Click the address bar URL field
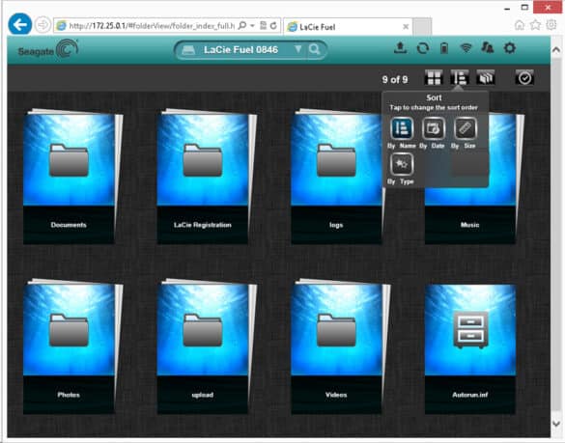 (x=152, y=25)
